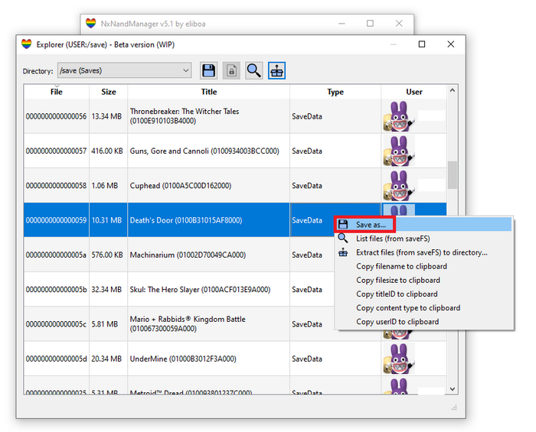
Task: Click the magnifying glass toolbar icon
Action: [x=253, y=71]
